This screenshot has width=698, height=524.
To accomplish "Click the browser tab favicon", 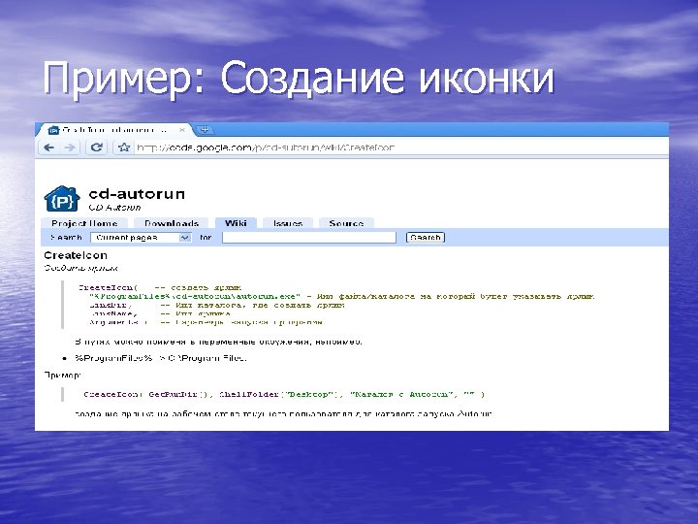I will [x=53, y=130].
